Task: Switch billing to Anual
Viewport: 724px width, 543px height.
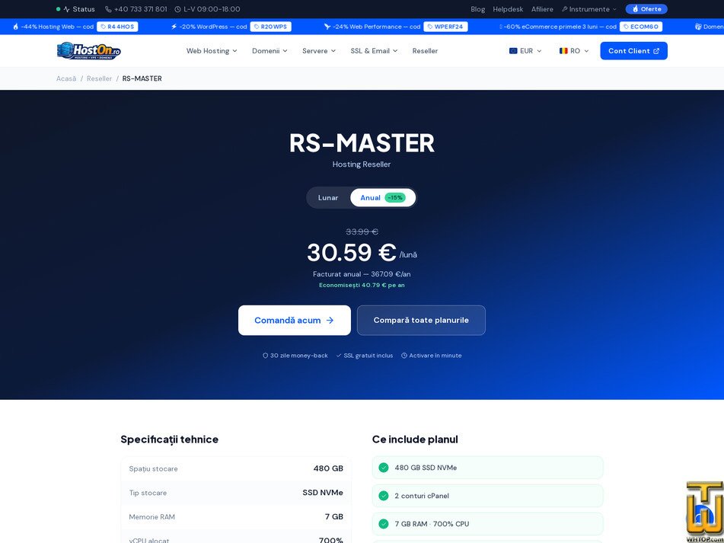Action: [383, 197]
